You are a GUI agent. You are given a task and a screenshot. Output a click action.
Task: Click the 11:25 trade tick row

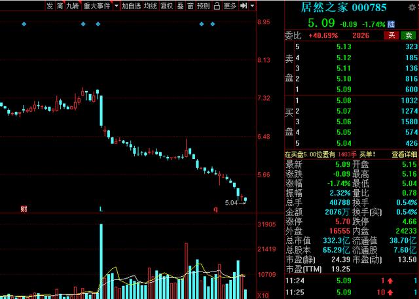[352, 292]
